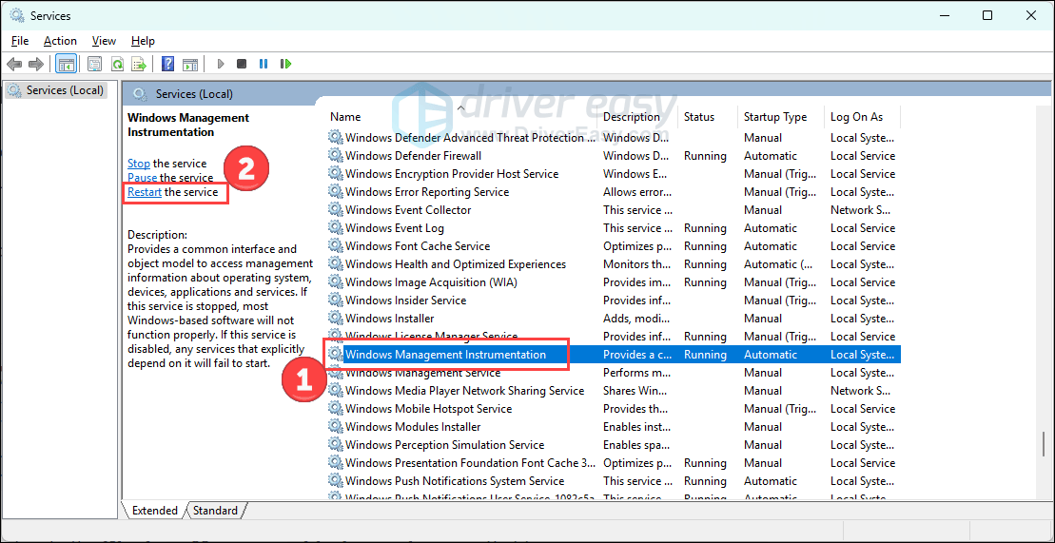The height and width of the screenshot is (543, 1055).
Task: Click the Stop Service square toolbar icon
Action: click(x=242, y=64)
